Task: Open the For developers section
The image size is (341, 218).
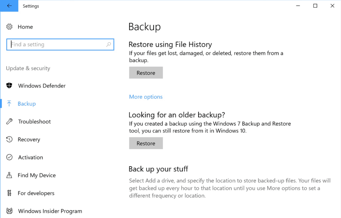Action: point(36,193)
